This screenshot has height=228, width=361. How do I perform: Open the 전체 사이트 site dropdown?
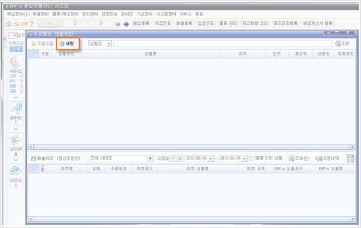(x=150, y=158)
